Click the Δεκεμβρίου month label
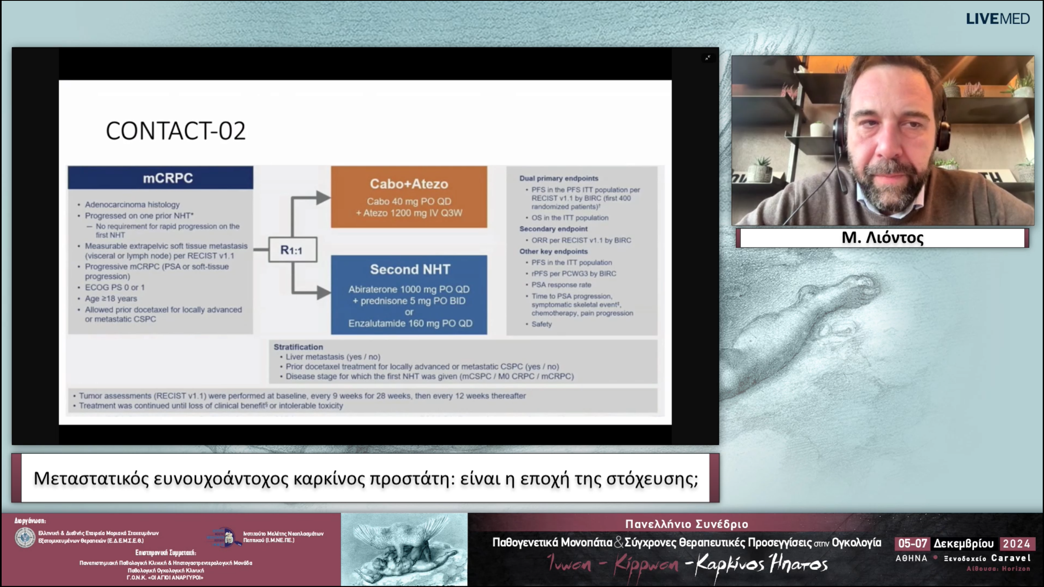Viewport: 1044px width, 587px height. click(964, 543)
